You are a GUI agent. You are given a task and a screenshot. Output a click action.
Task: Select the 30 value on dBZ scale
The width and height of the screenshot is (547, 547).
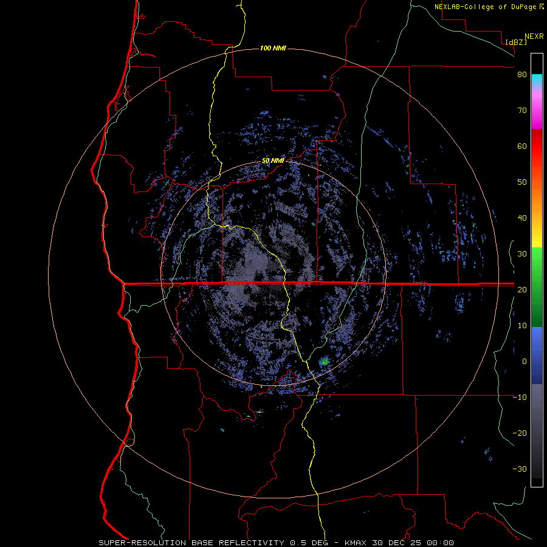pyautogui.click(x=522, y=253)
